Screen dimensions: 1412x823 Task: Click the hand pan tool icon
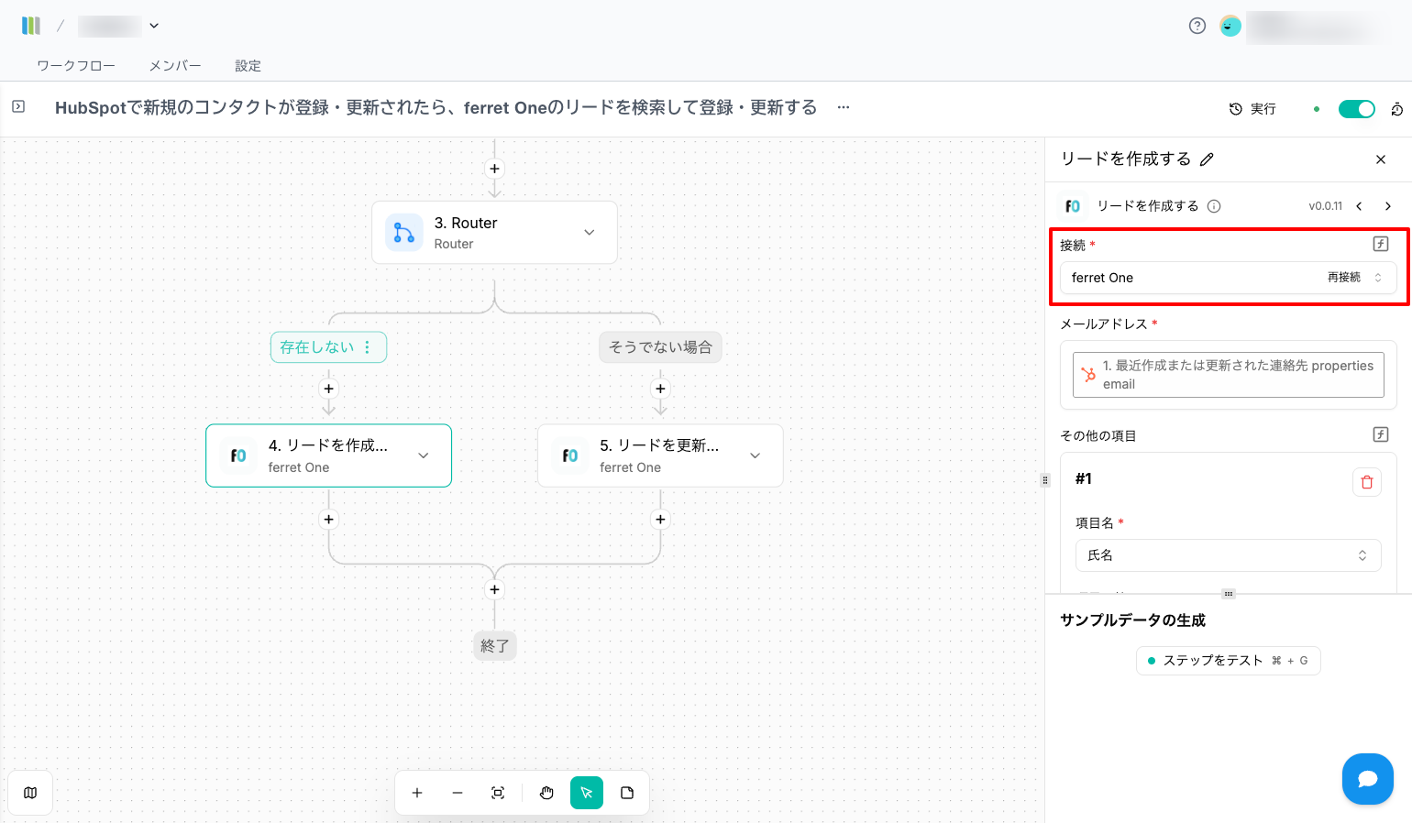tap(546, 793)
